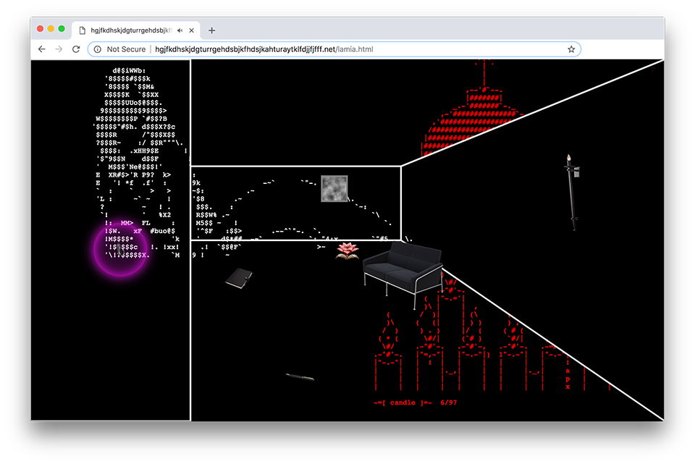Click the wall torch sconce

coord(573,191)
